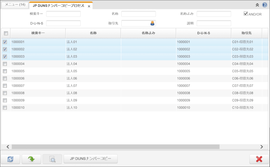The width and height of the screenshot is (270, 167).
Task: Click the C05-得意先05 partner cell
Action: [246, 71]
